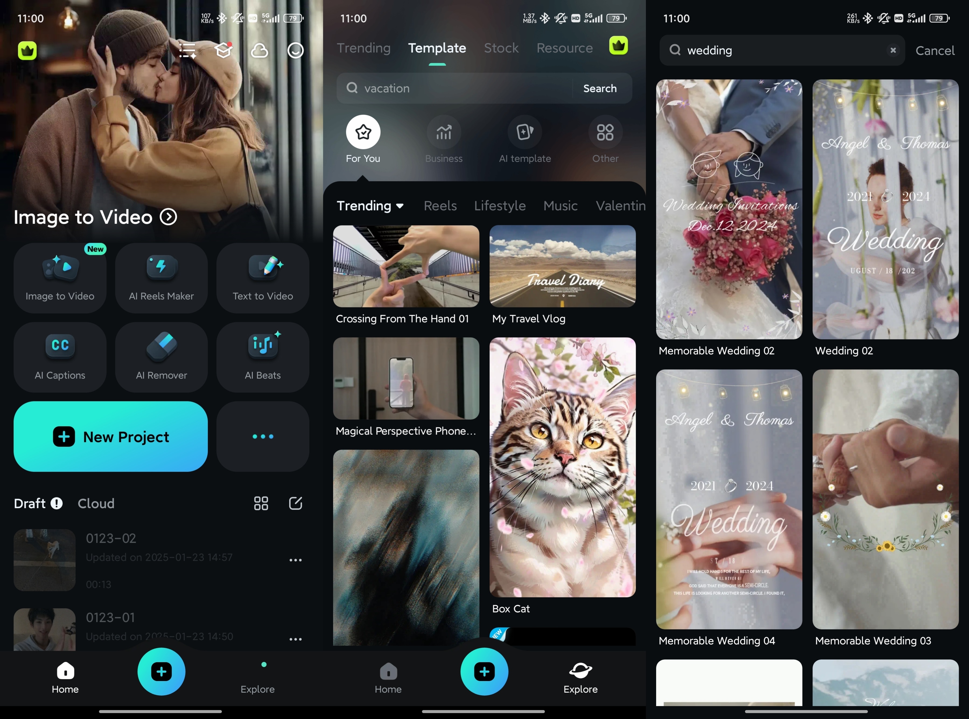
Task: Expand the Draft cloud storage toggle
Action: (95, 503)
